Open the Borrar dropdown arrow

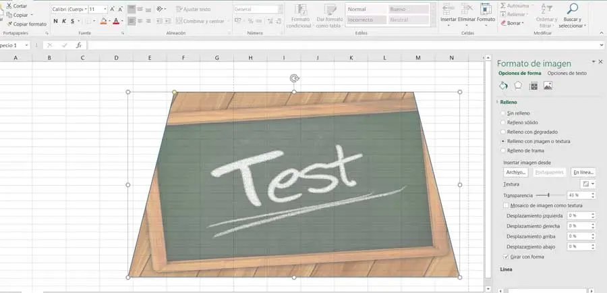[x=523, y=23]
